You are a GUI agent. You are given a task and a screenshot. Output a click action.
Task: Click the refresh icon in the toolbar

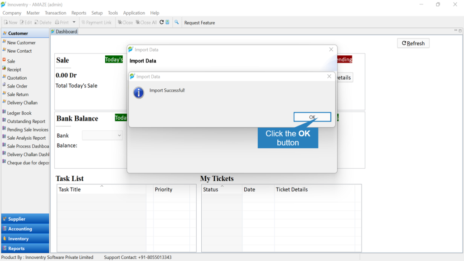click(x=162, y=22)
